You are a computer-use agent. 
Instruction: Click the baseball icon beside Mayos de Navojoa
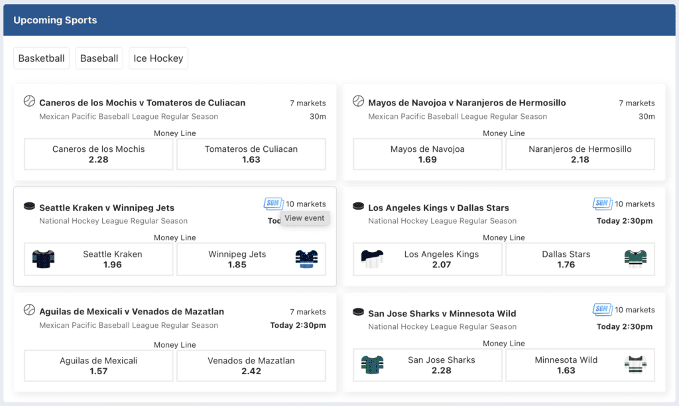(x=358, y=101)
